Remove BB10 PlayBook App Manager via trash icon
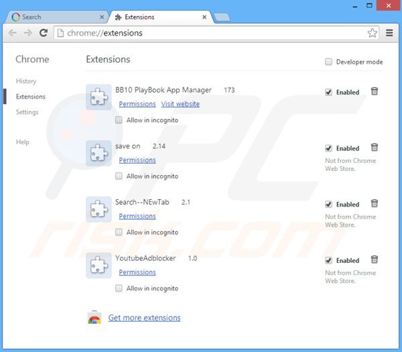This screenshot has height=352, width=402. pyautogui.click(x=375, y=91)
